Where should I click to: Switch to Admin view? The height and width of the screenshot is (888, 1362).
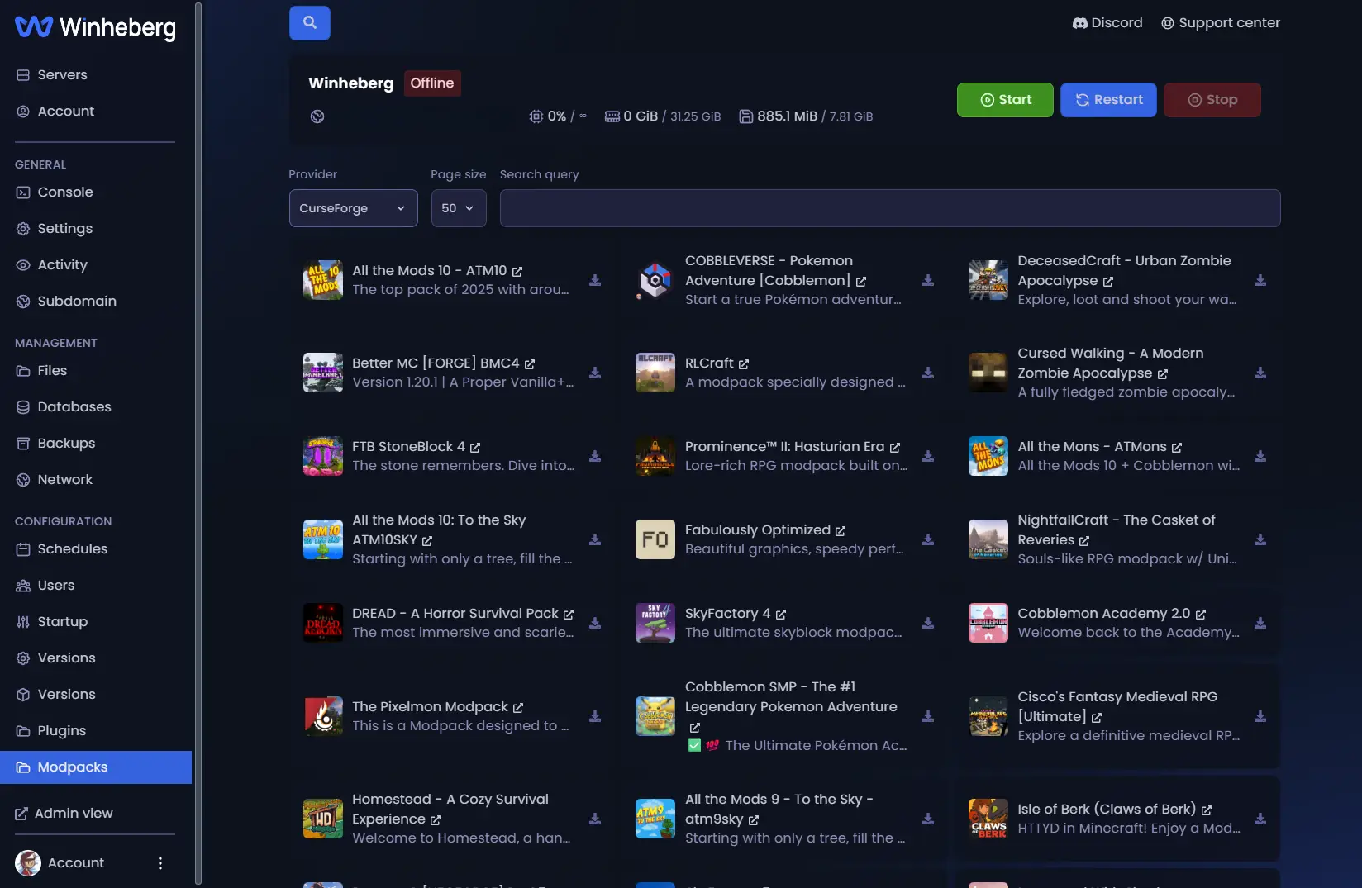(64, 814)
